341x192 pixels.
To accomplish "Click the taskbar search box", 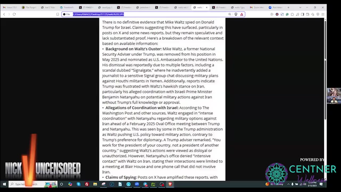I will pos(33,184).
